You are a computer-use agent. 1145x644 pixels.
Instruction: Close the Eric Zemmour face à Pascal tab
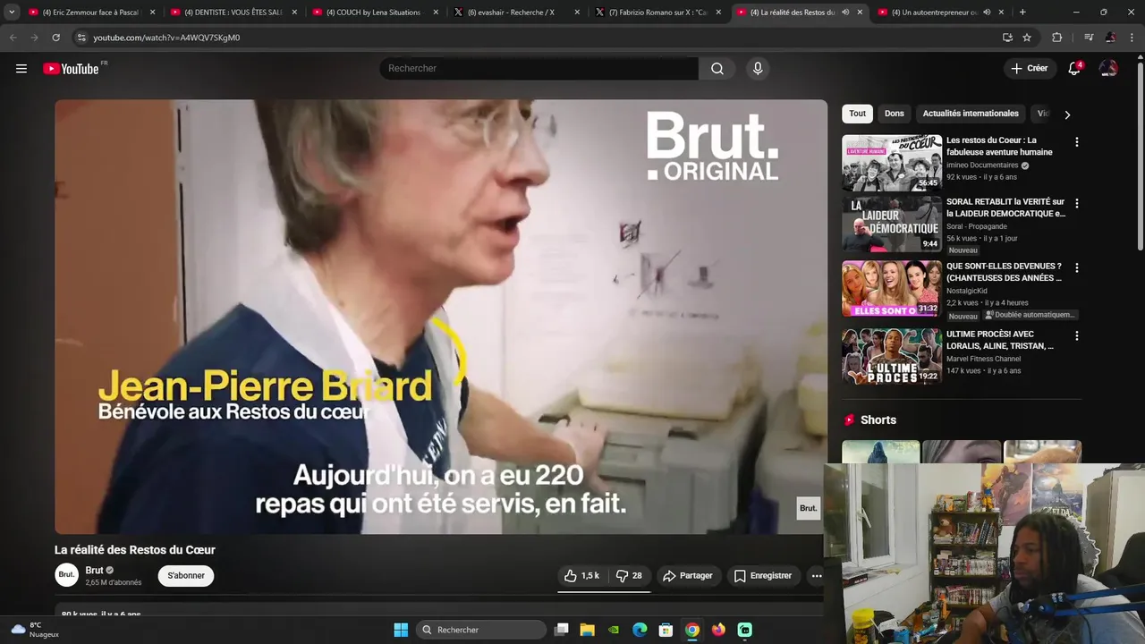[152, 13]
